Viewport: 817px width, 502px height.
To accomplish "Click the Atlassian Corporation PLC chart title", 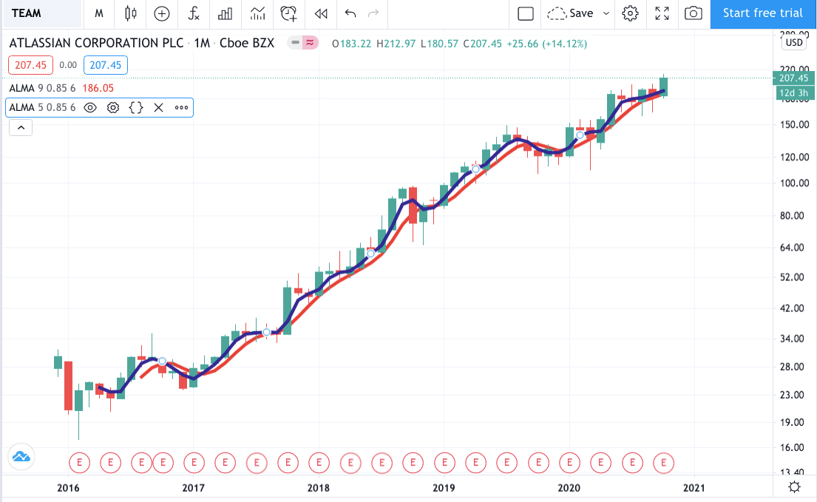I will [96, 43].
